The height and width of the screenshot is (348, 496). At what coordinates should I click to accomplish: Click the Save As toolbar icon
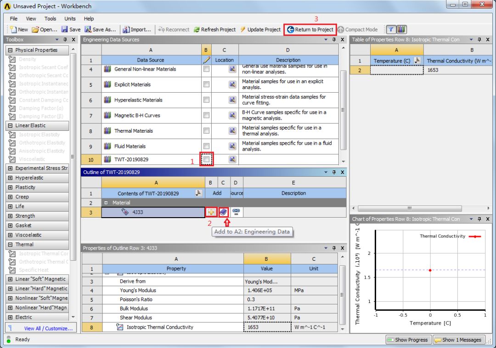coord(88,29)
